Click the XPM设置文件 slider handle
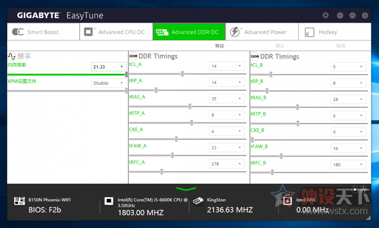 [126, 91]
